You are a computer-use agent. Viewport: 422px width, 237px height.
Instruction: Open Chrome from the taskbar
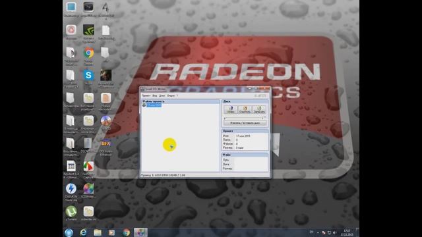pos(126,232)
